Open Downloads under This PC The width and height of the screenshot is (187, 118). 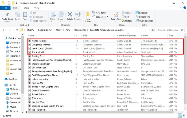pos(13,103)
